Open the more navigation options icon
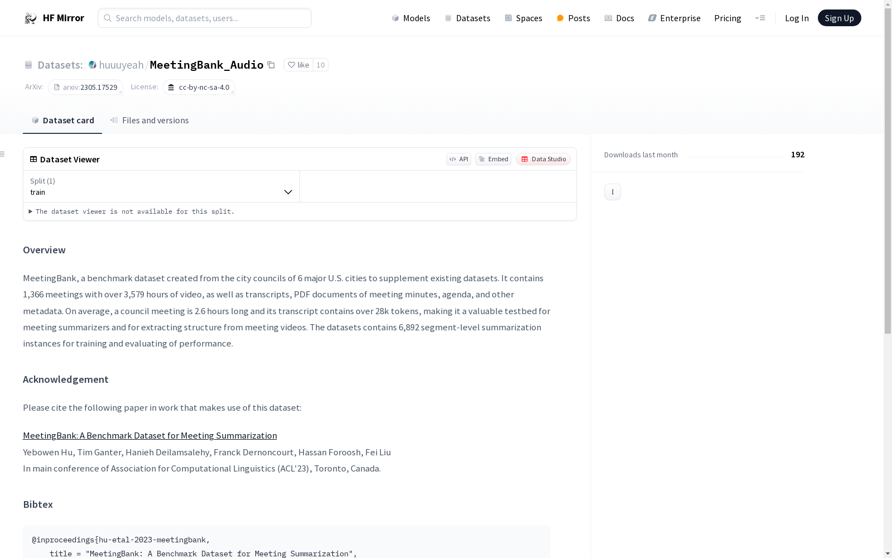The image size is (892, 558). [760, 18]
